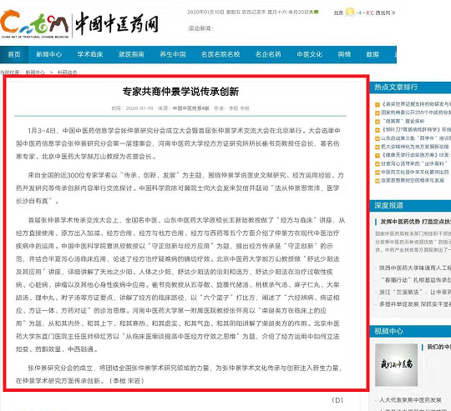Screen dimensions: 451x411
Task: Open report 陕西中医药大学铸魂育人工程
Action: click(415, 268)
